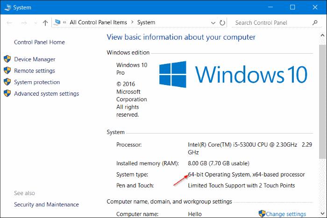Click the scrollbar up arrow
Viewport: 327px width, 218px height.
point(322,35)
